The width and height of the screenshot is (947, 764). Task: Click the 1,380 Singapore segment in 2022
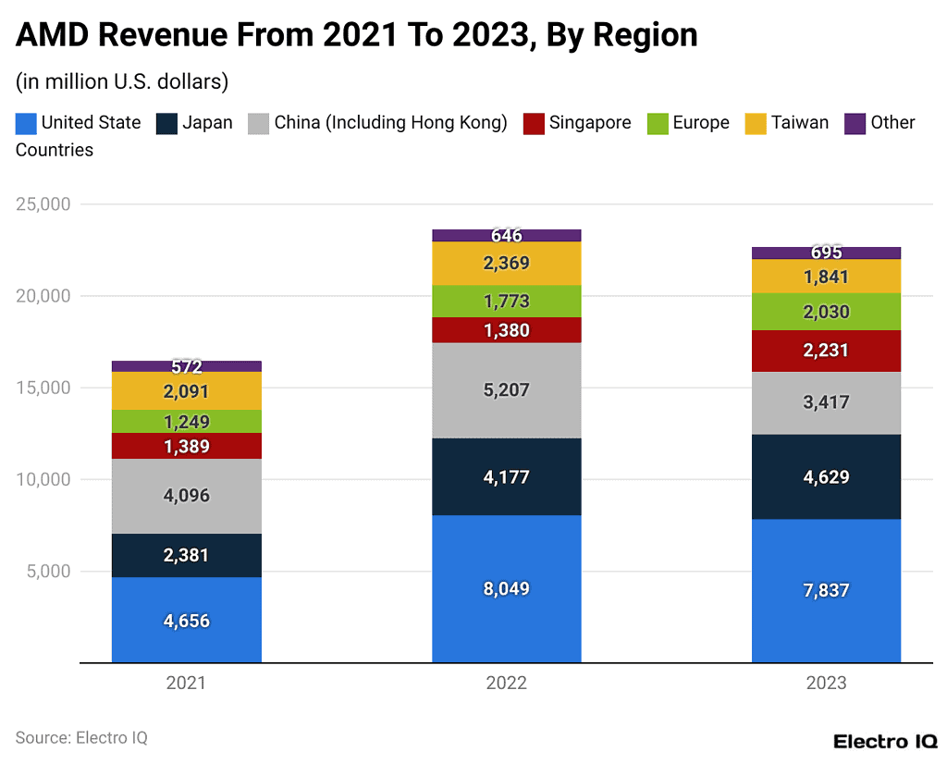(507, 330)
